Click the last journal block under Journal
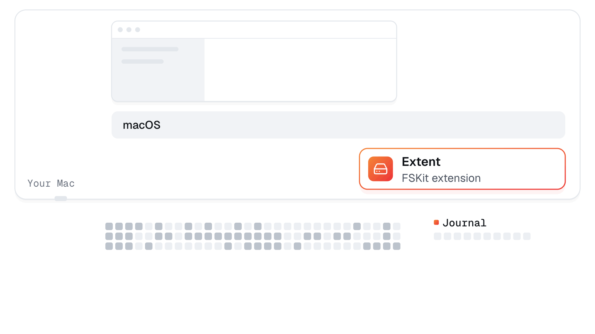 point(527,236)
